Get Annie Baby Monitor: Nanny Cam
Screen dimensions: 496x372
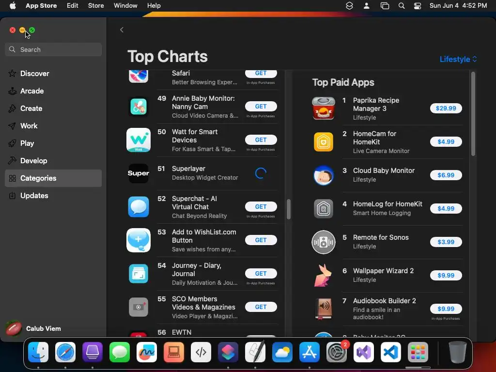point(261,106)
